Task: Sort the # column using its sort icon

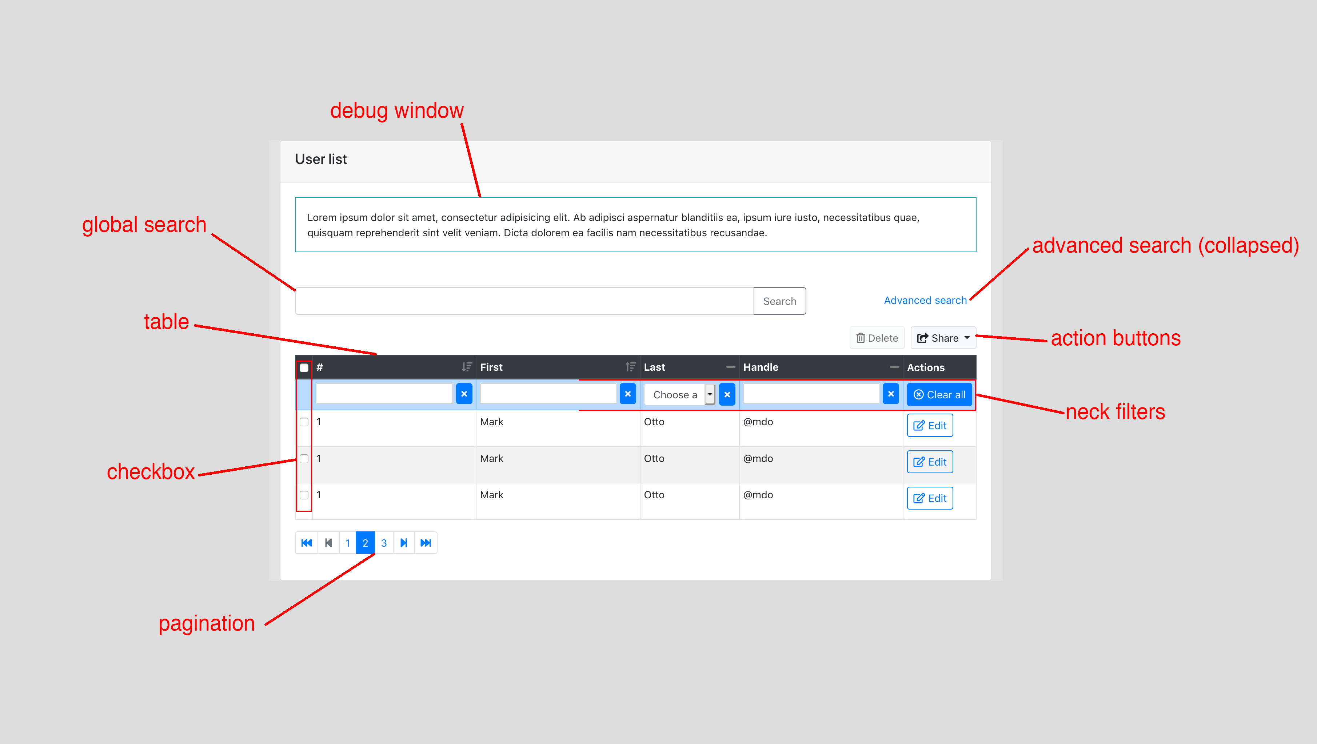Action: click(466, 366)
